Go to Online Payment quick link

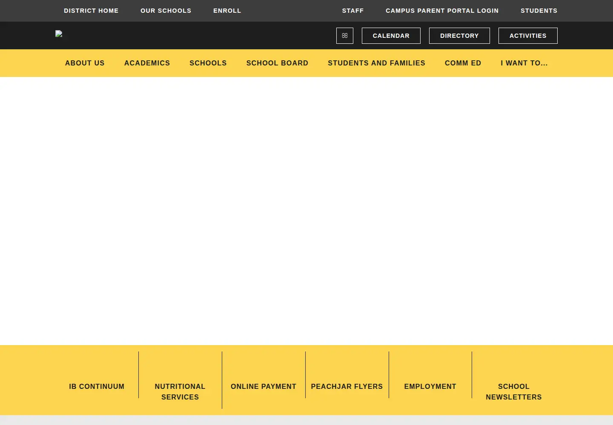[264, 386]
